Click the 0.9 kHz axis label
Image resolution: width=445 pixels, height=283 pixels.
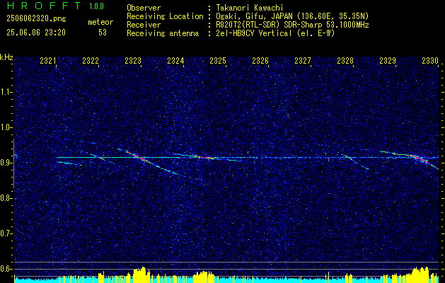6,163
